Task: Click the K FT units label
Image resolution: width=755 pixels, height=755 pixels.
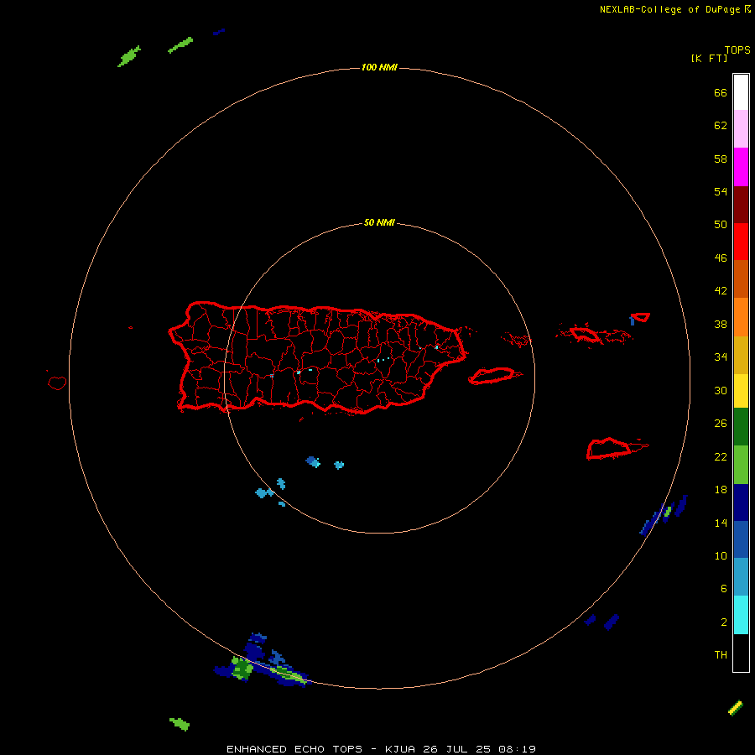Action: coord(709,58)
